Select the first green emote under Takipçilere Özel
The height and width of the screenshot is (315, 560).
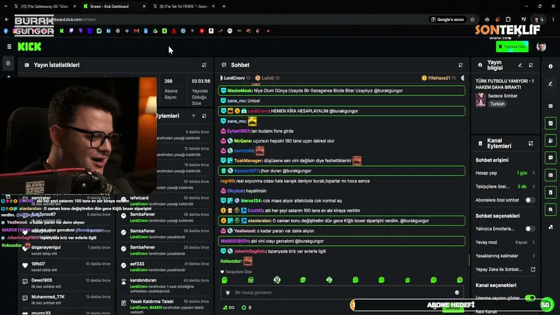(225, 280)
